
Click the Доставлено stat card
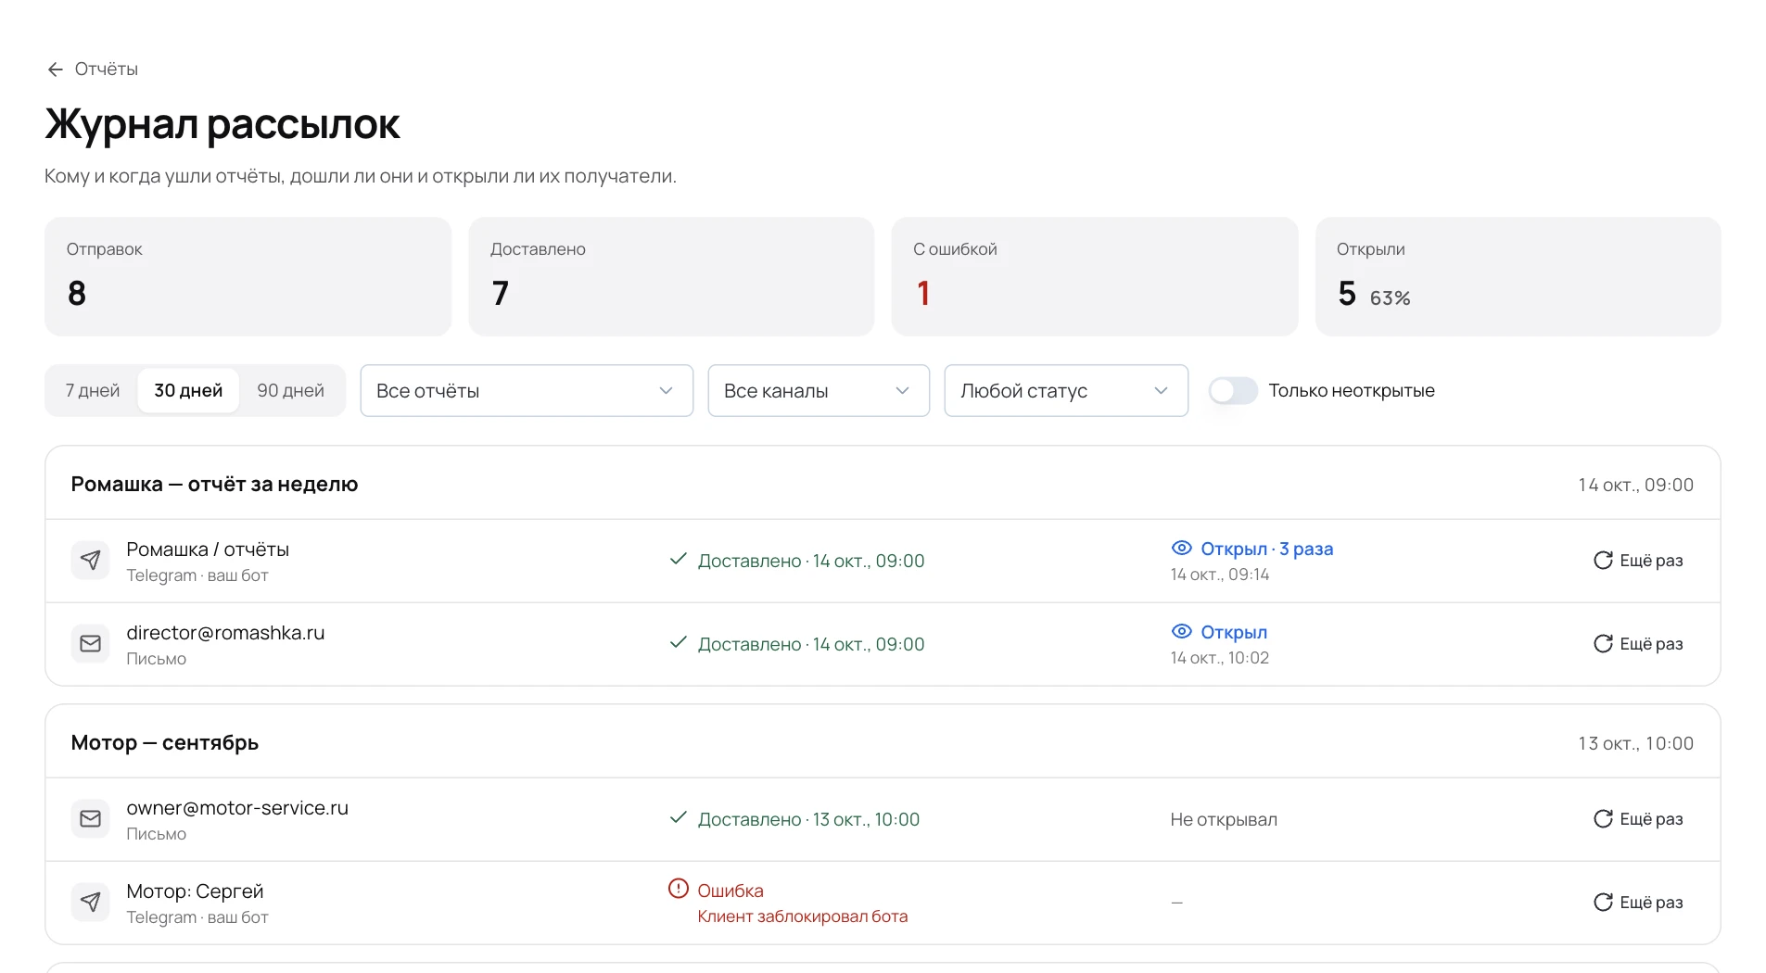coord(671,277)
